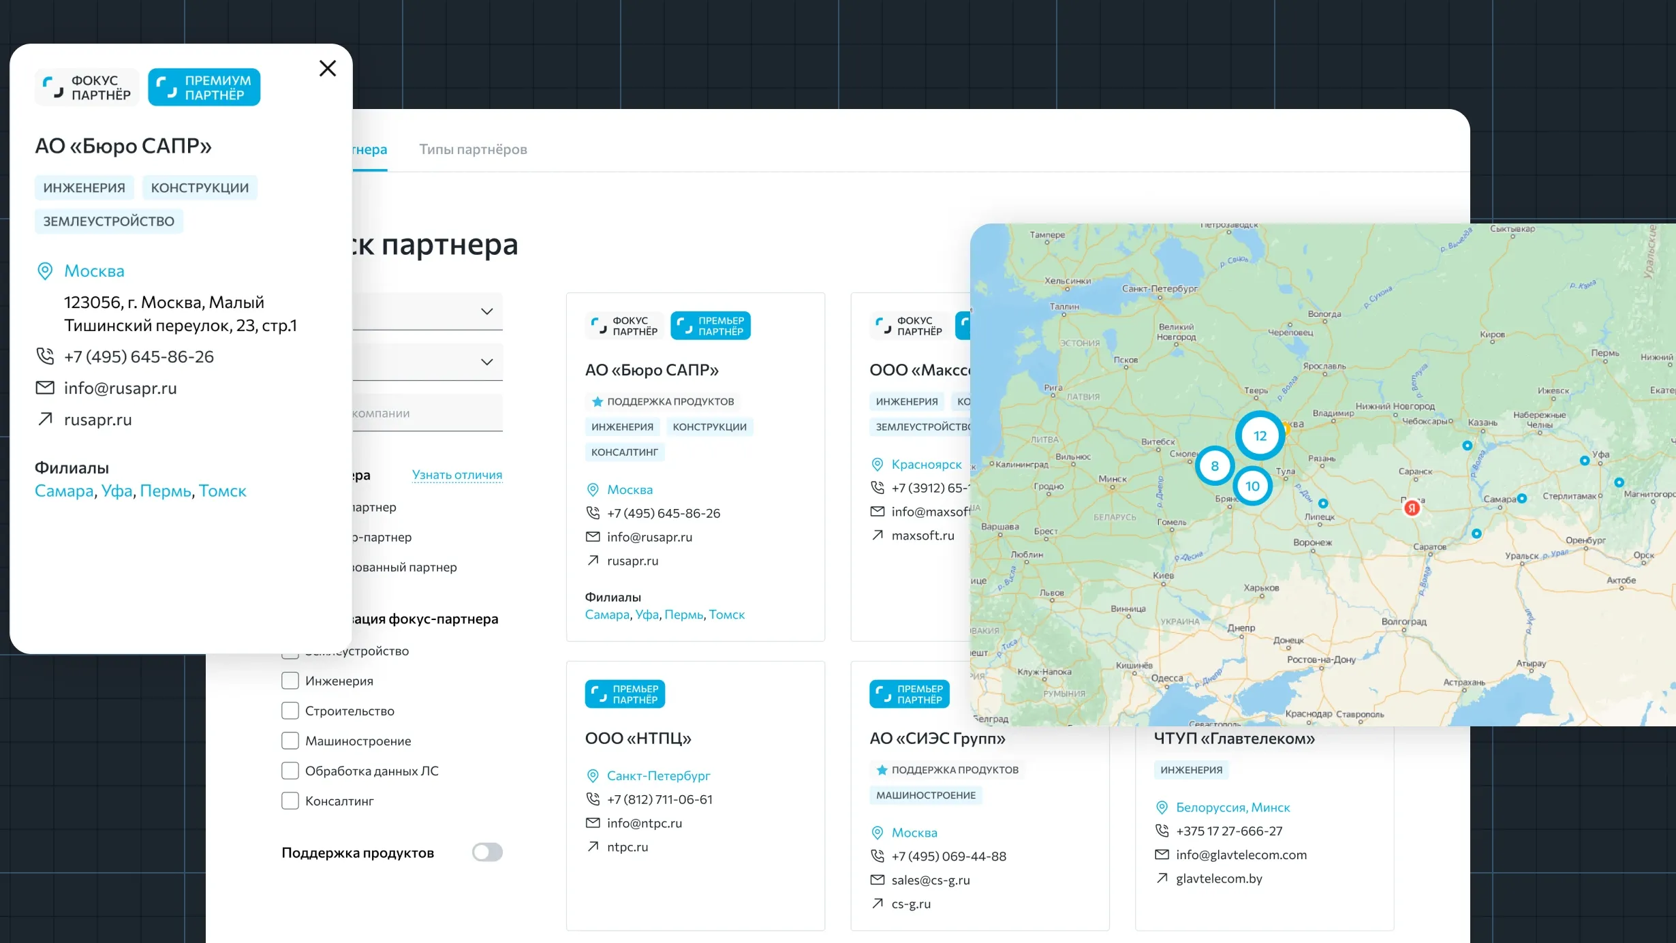
Task: Click the Санкт-Петербург city link
Action: 658,776
